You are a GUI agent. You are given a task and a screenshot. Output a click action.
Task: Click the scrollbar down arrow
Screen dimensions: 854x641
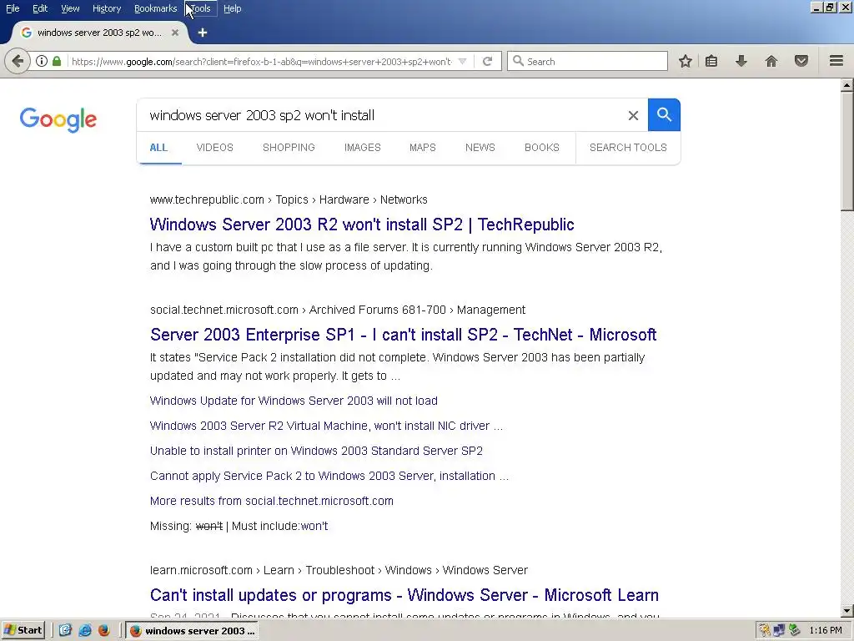[846, 611]
